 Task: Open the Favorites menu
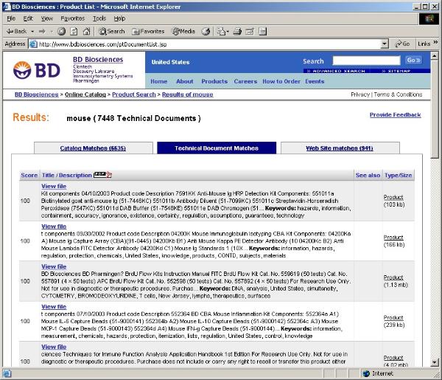point(72,18)
